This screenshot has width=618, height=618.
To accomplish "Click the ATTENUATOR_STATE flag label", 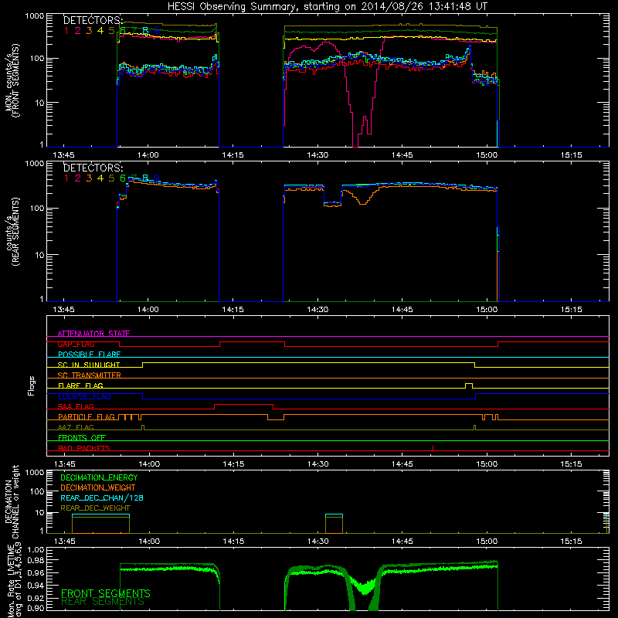I will coord(93,334).
